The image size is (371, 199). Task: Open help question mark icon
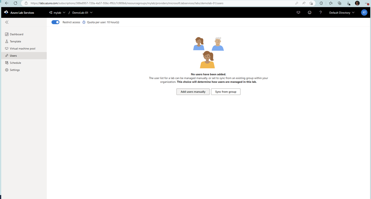(320, 13)
